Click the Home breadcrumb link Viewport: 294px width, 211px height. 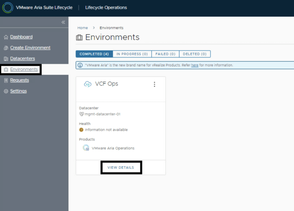pyautogui.click(x=82, y=28)
